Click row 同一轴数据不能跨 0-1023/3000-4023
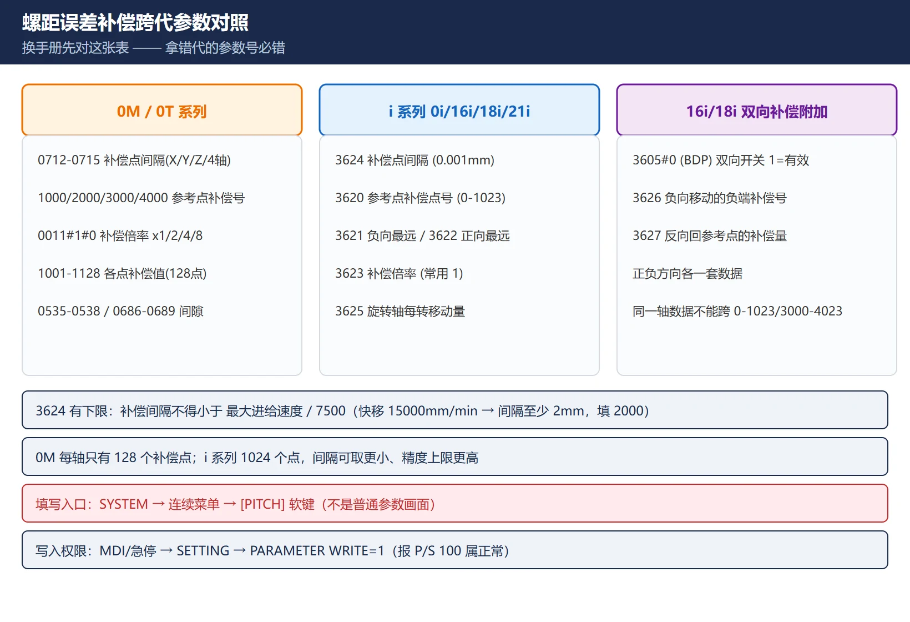 point(737,312)
